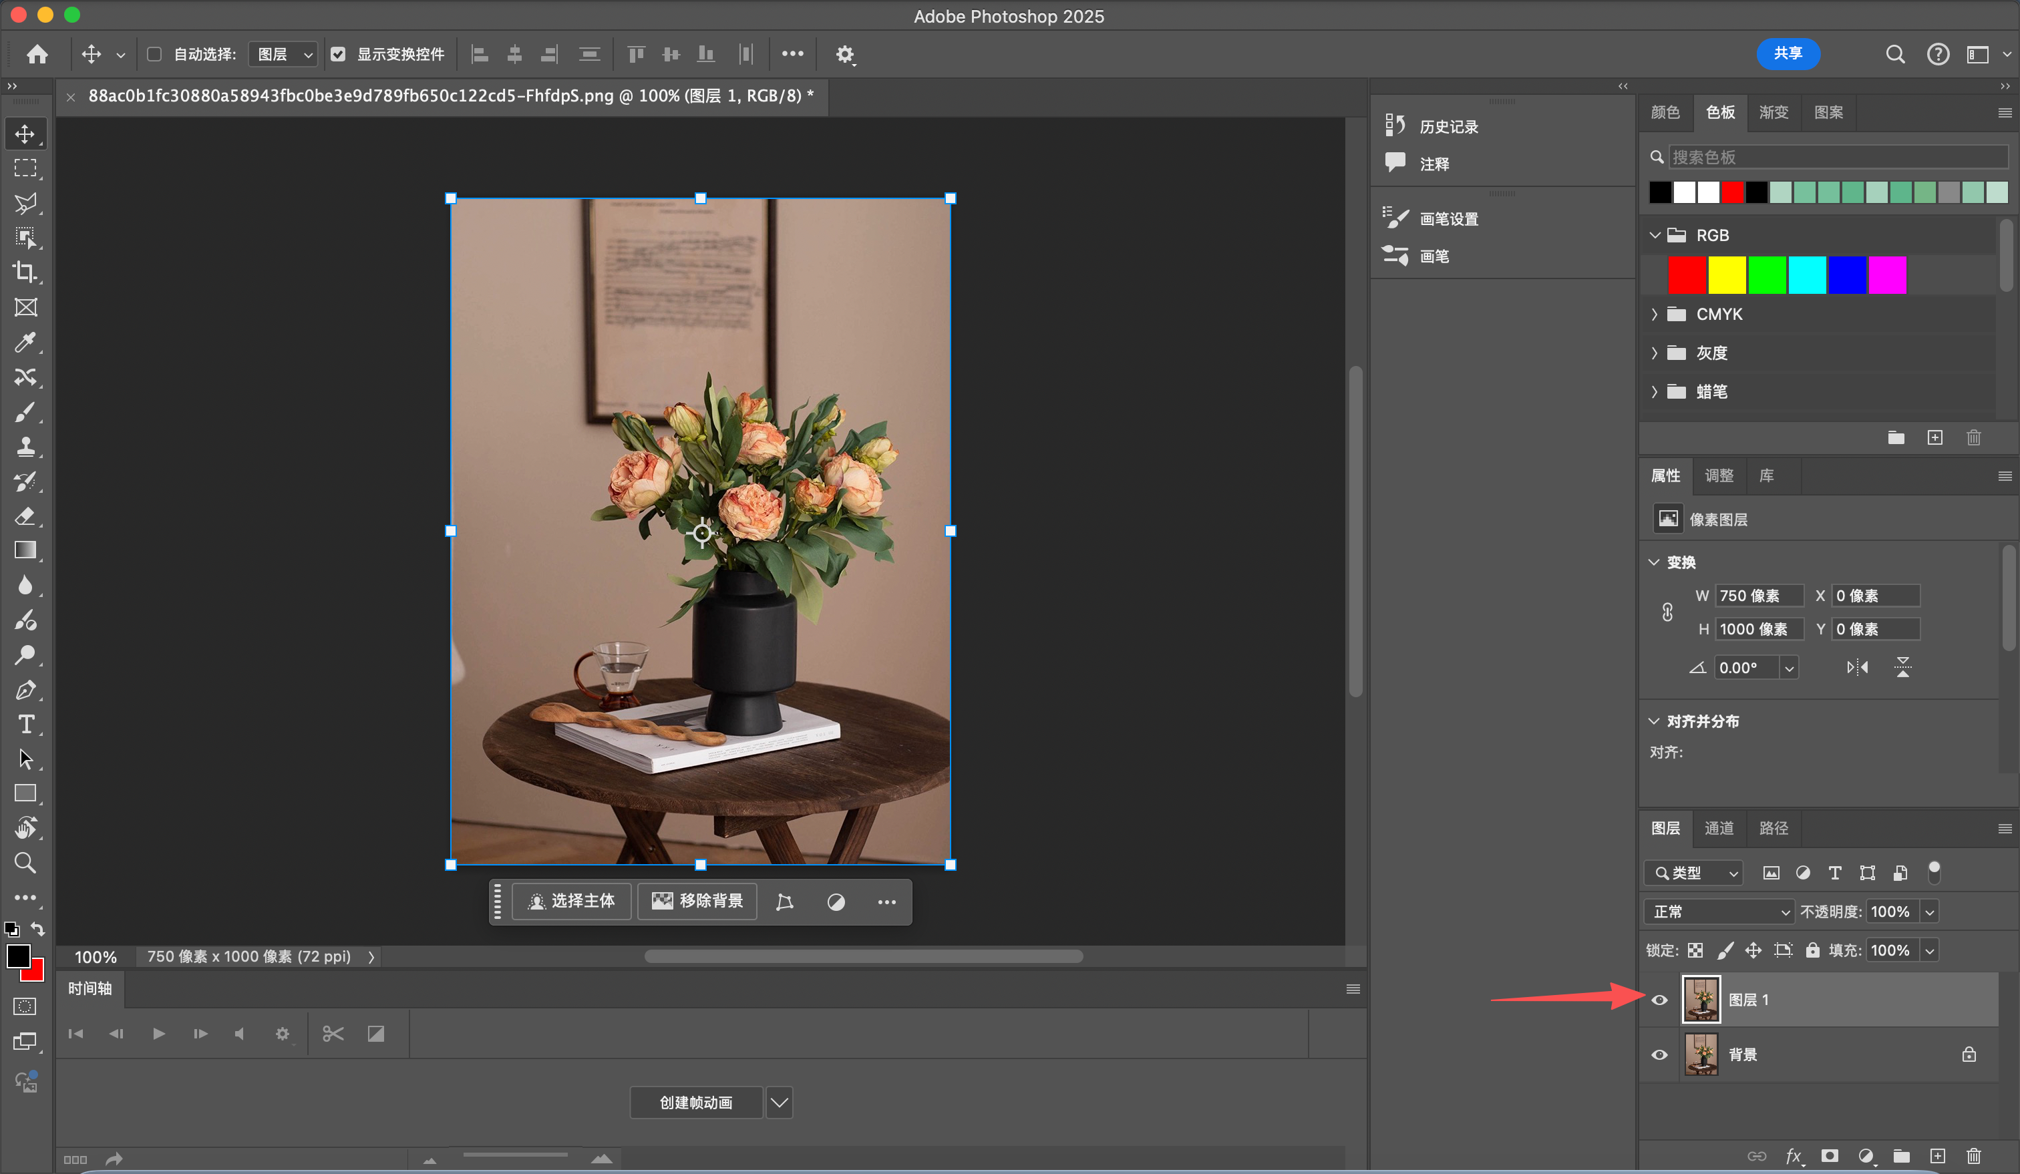2020x1174 pixels.
Task: Click the 移除背景 button
Action: coord(697,902)
